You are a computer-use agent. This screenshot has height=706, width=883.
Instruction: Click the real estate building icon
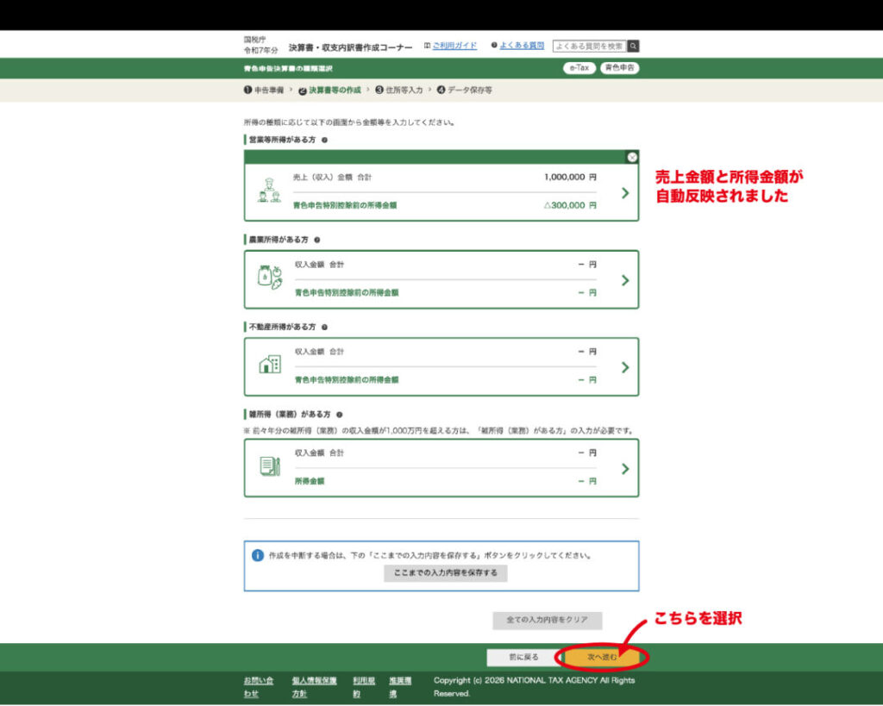pos(270,365)
